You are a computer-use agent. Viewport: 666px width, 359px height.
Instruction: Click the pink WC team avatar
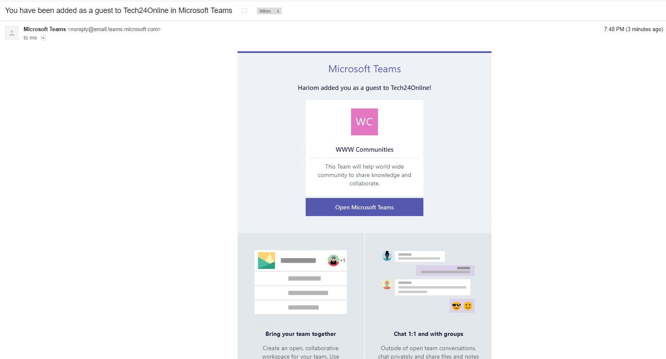pos(364,122)
